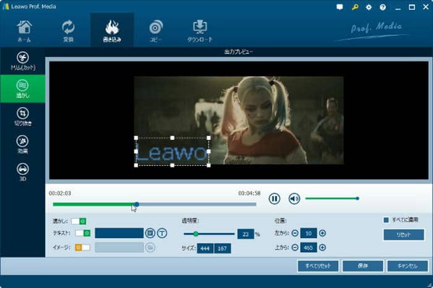Open the text font settings T icon
This screenshot has height=288, width=433.
coord(162,233)
